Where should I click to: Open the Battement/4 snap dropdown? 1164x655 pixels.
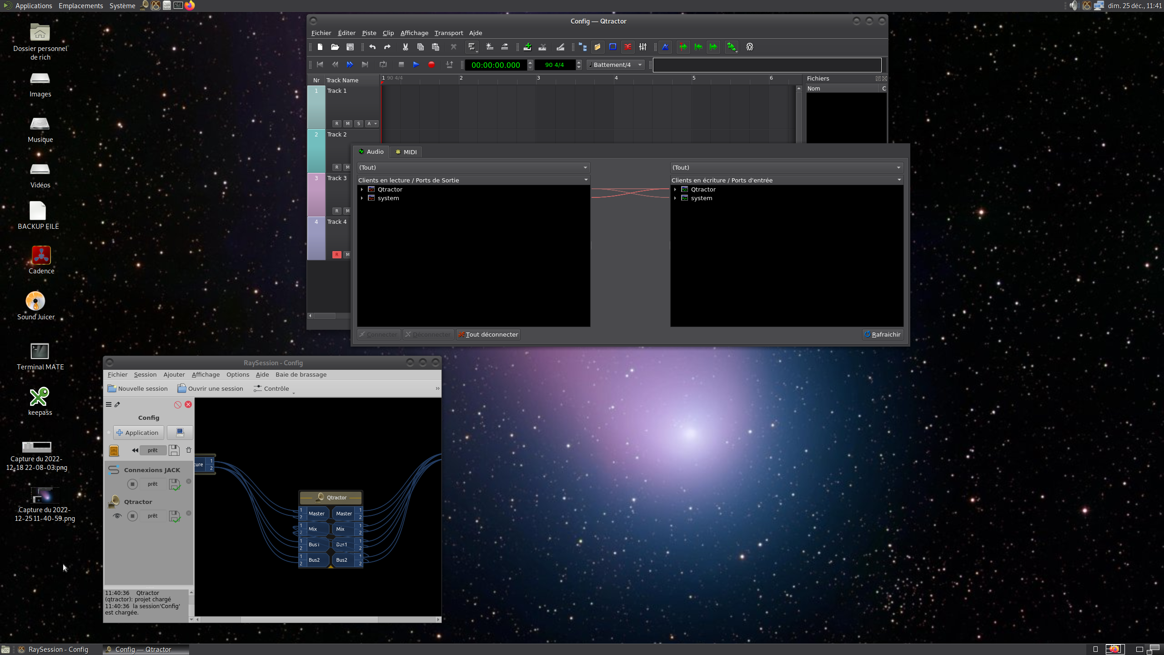(616, 65)
